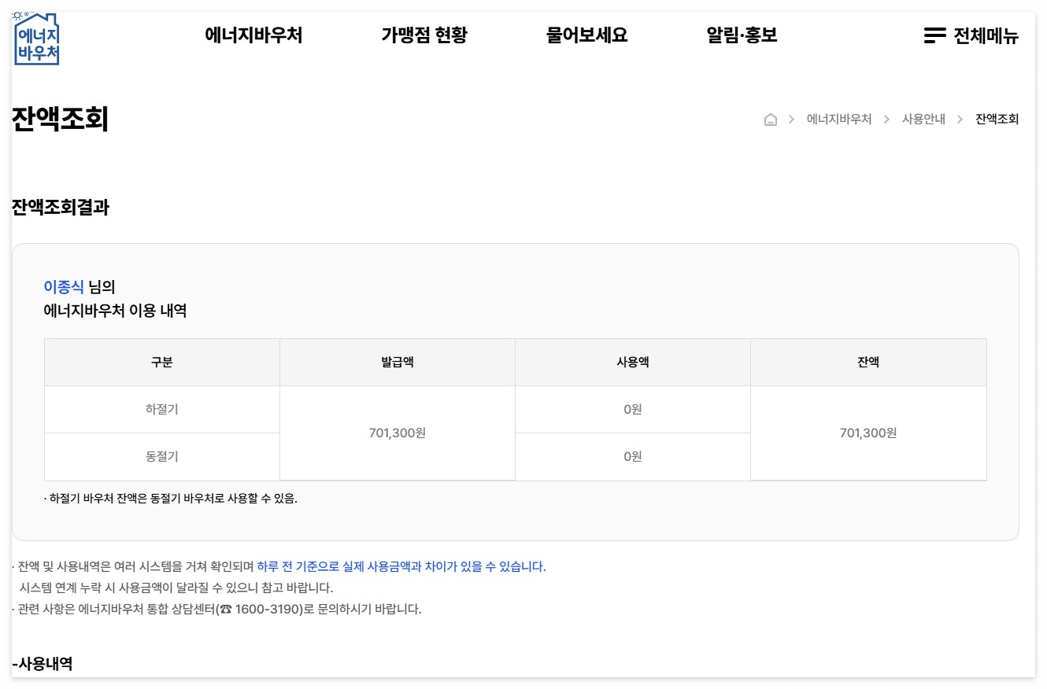Open the 알림·홍보 menu
Screen dimensions: 1047x689
[x=742, y=35]
